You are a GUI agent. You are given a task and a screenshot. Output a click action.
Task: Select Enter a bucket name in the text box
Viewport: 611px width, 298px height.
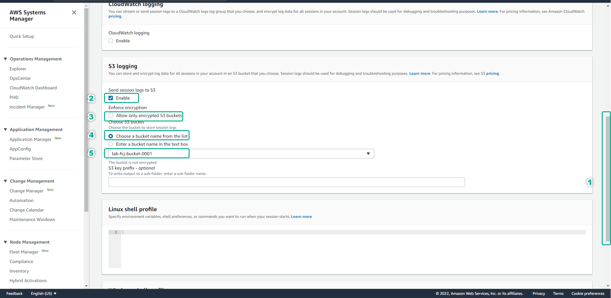tap(111, 144)
